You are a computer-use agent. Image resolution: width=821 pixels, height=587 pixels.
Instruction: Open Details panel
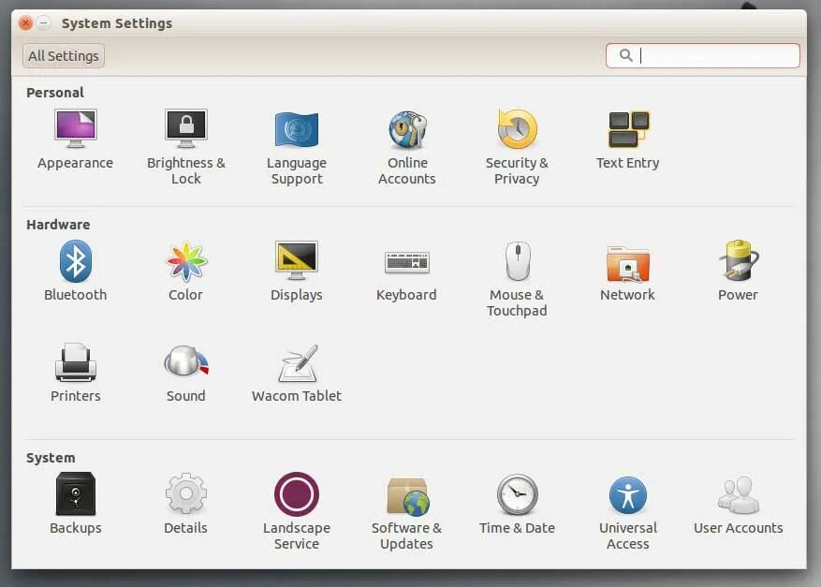coord(186,504)
